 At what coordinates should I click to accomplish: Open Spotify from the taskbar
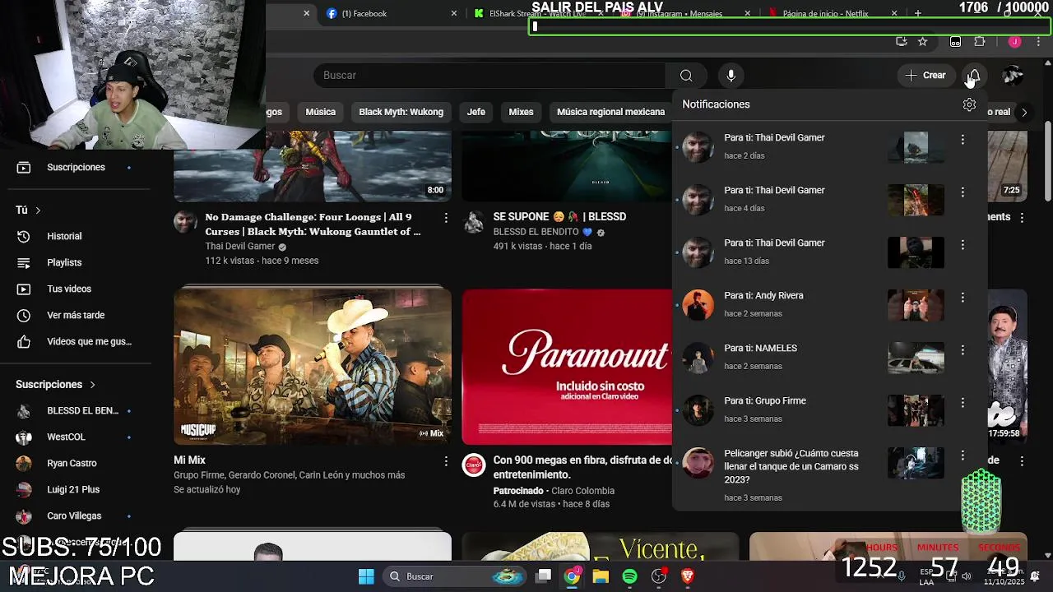click(x=629, y=576)
